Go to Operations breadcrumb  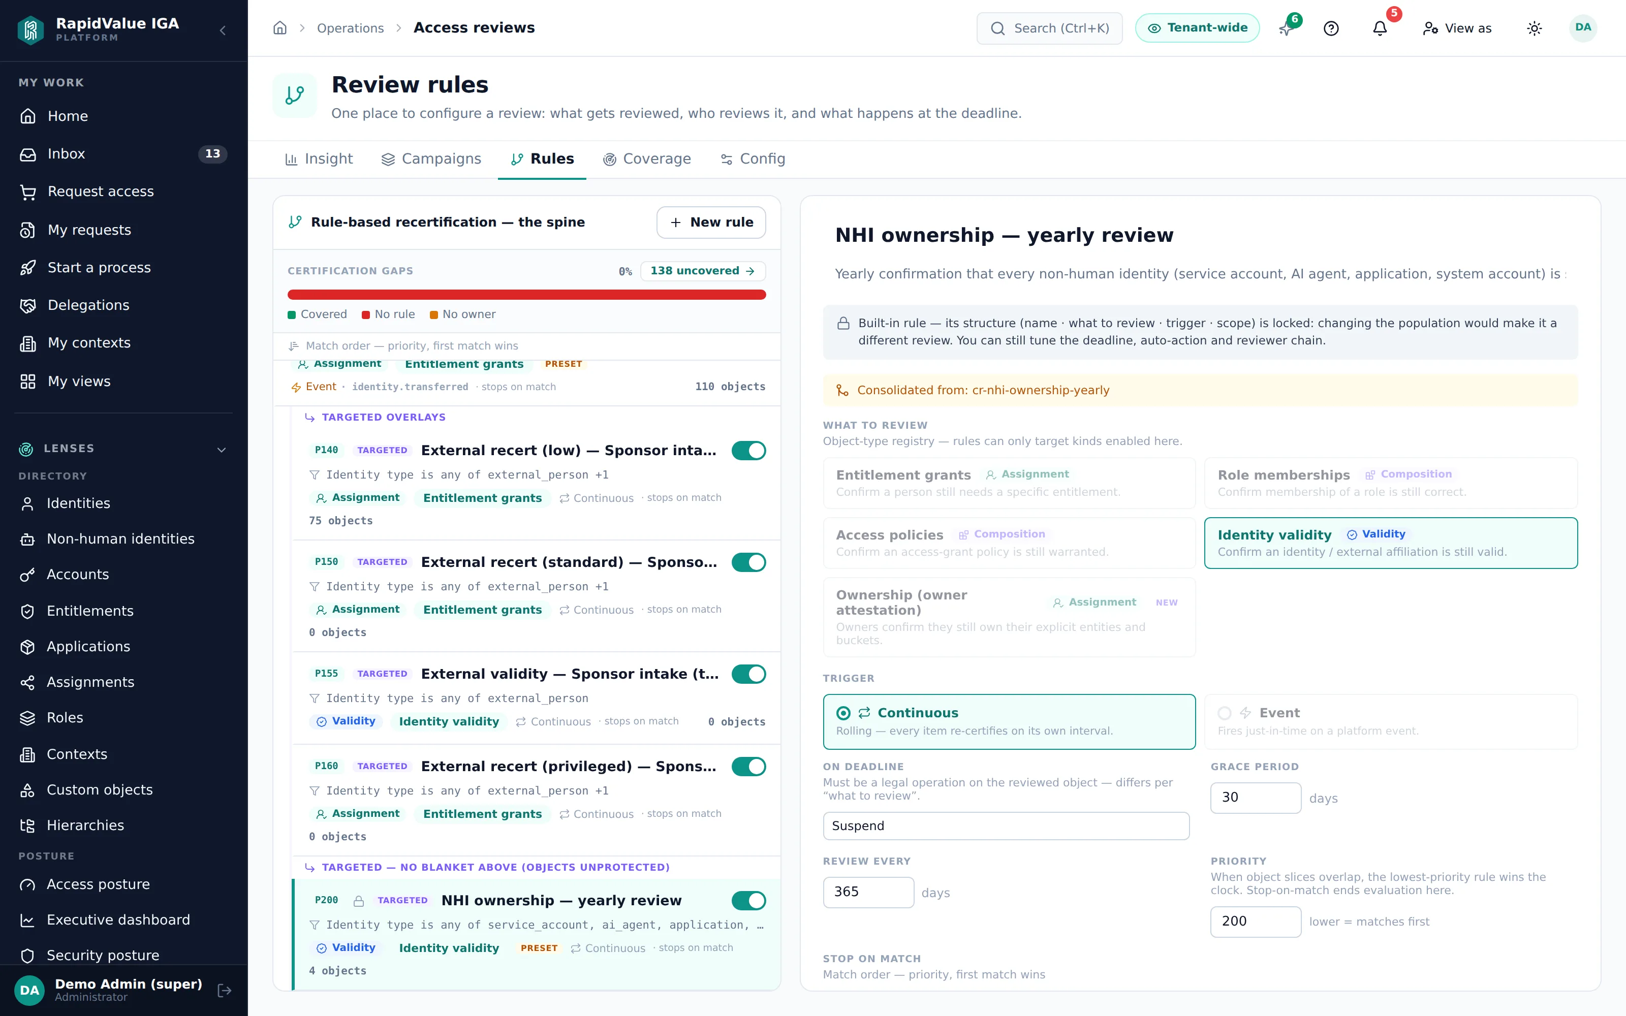click(350, 28)
